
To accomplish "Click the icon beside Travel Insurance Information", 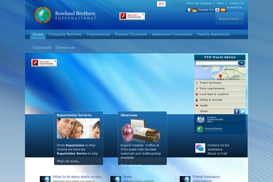I will pos(185,179).
